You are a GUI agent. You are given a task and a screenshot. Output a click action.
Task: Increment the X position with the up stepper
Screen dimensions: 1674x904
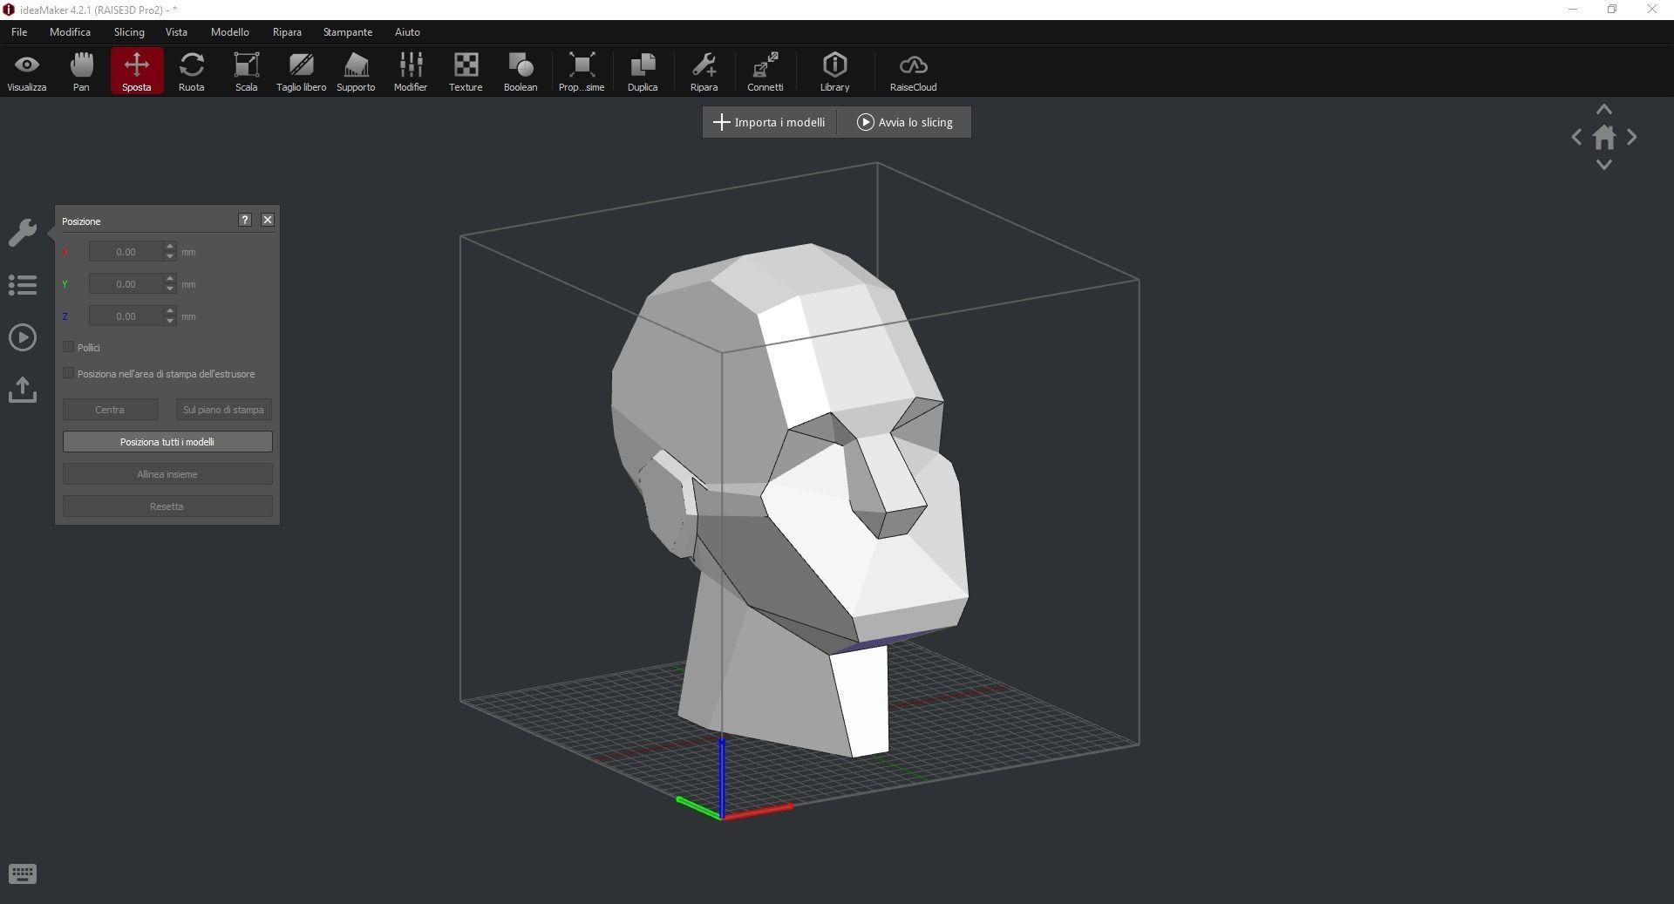click(169, 247)
